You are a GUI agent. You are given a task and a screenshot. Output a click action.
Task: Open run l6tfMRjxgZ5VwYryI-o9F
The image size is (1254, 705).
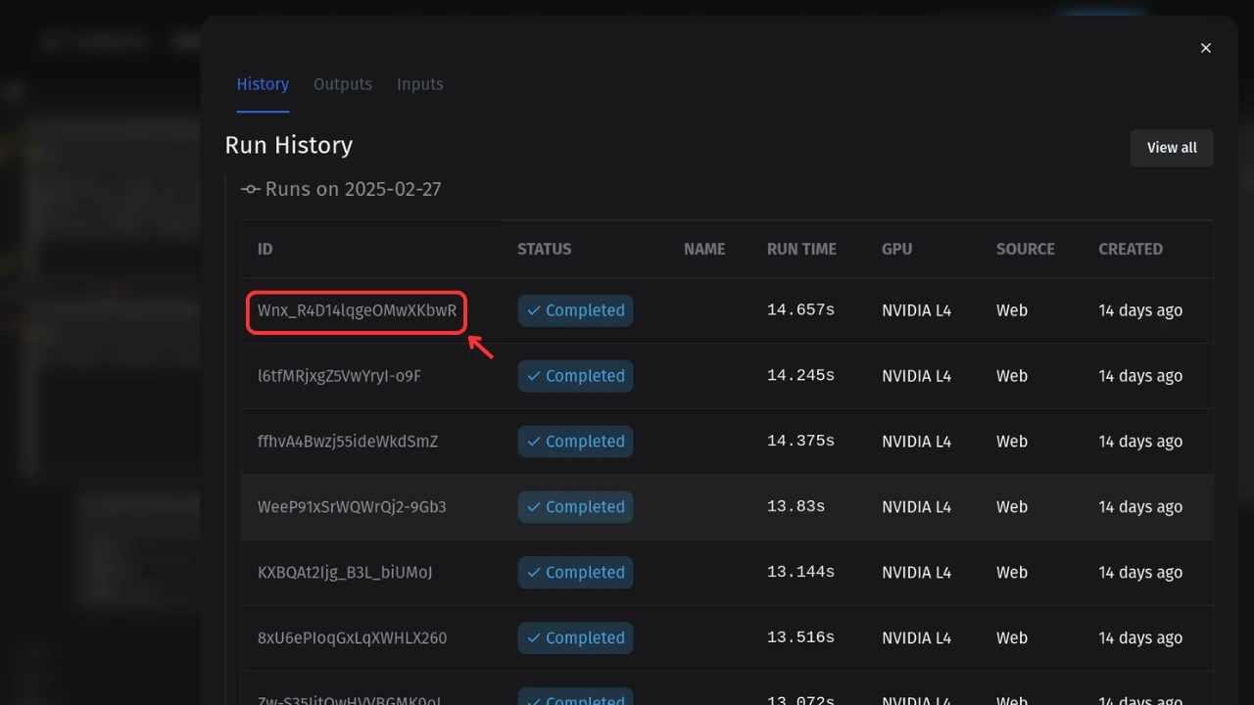[x=339, y=376]
